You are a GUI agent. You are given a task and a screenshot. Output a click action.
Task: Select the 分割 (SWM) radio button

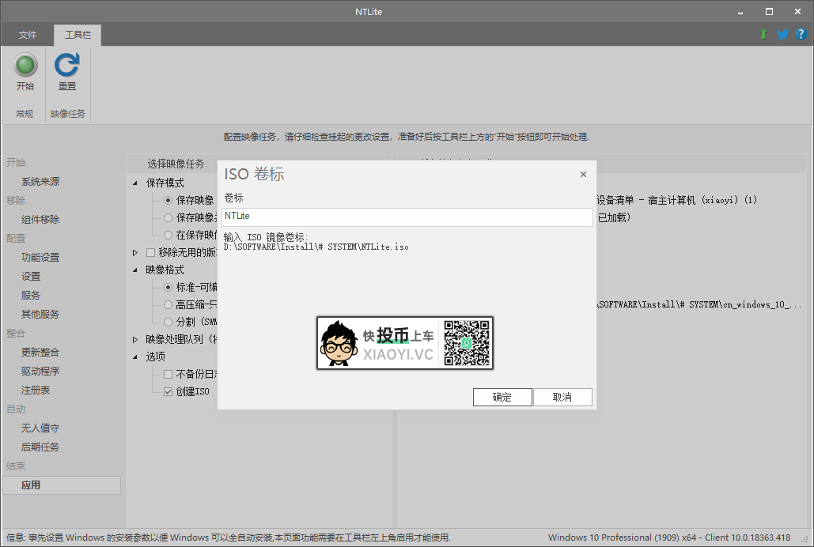point(168,322)
